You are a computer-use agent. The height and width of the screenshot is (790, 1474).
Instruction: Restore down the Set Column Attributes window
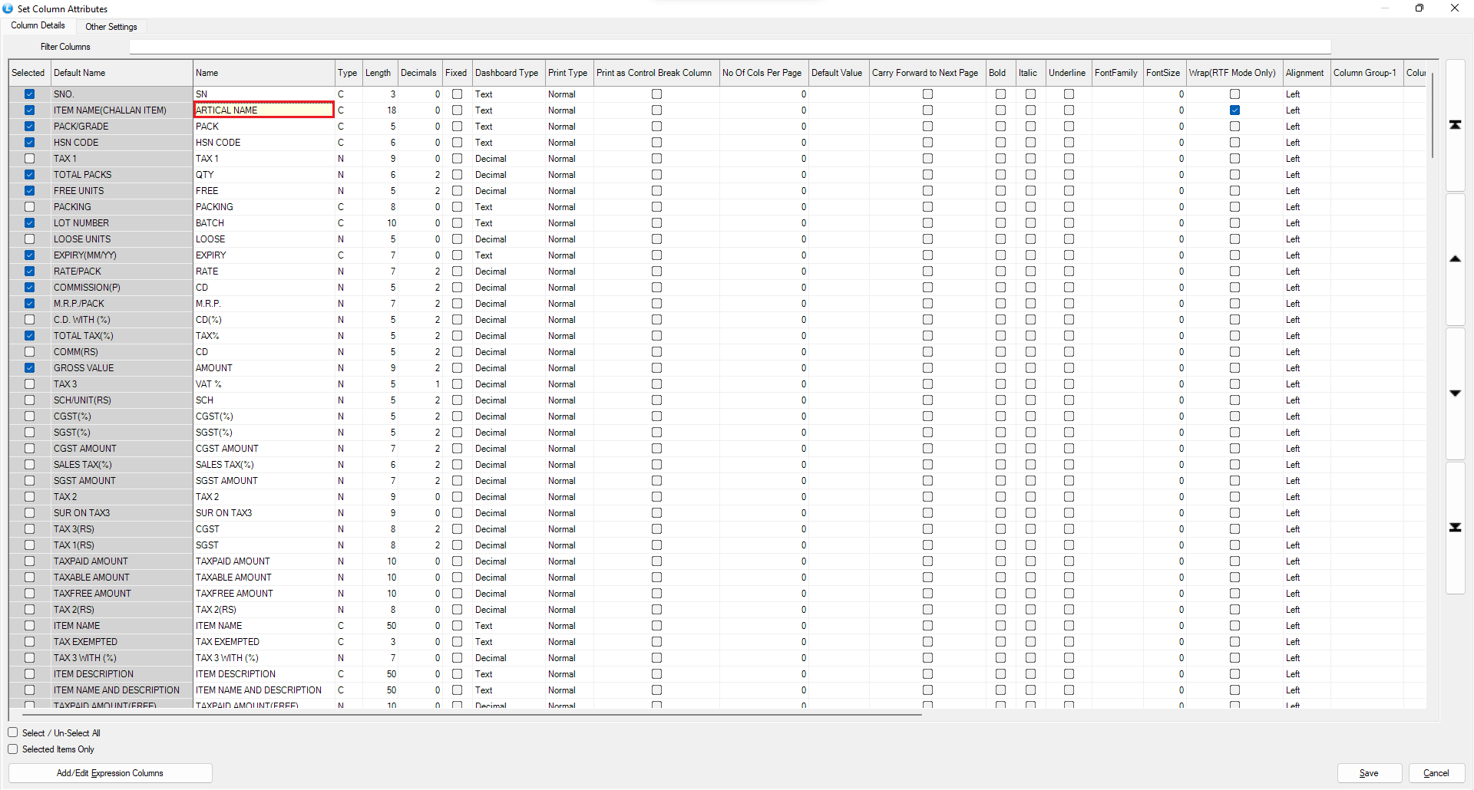pyautogui.click(x=1419, y=8)
